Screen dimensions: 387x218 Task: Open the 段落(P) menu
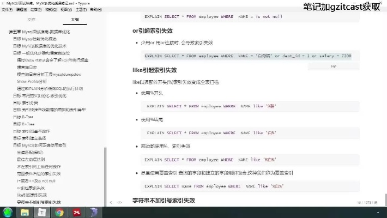(36, 10)
